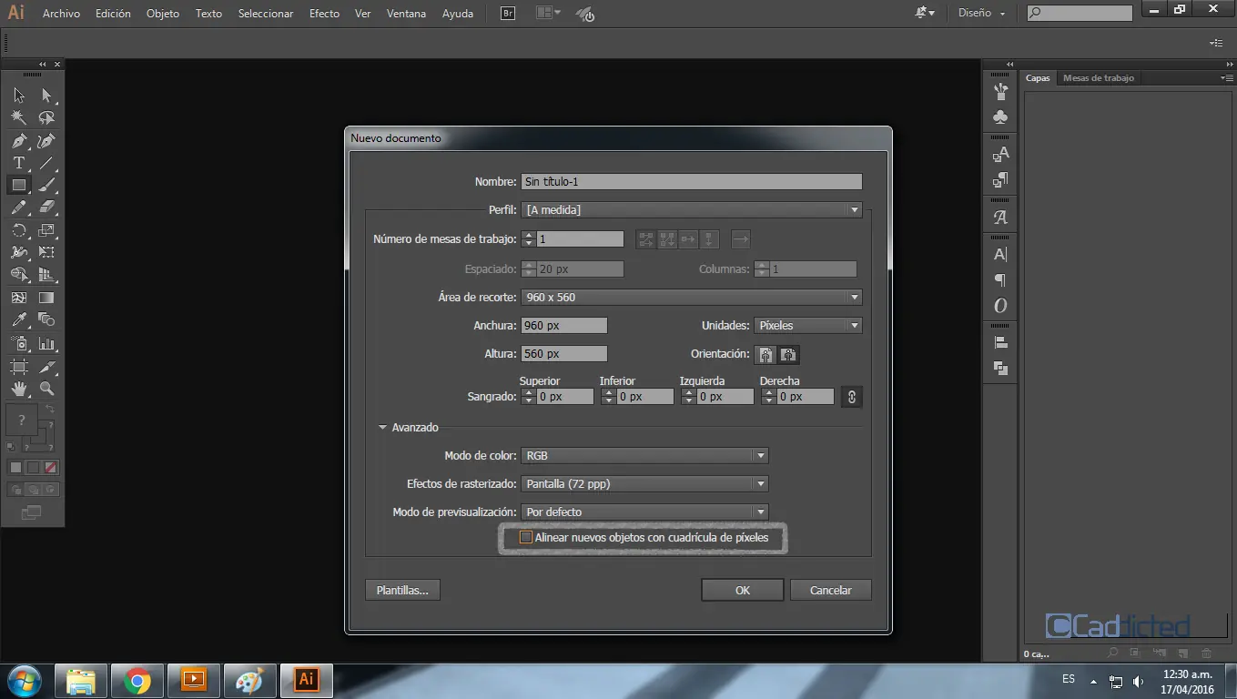Viewport: 1237px width, 699px height.
Task: Select the Pen tool
Action: [x=19, y=140]
